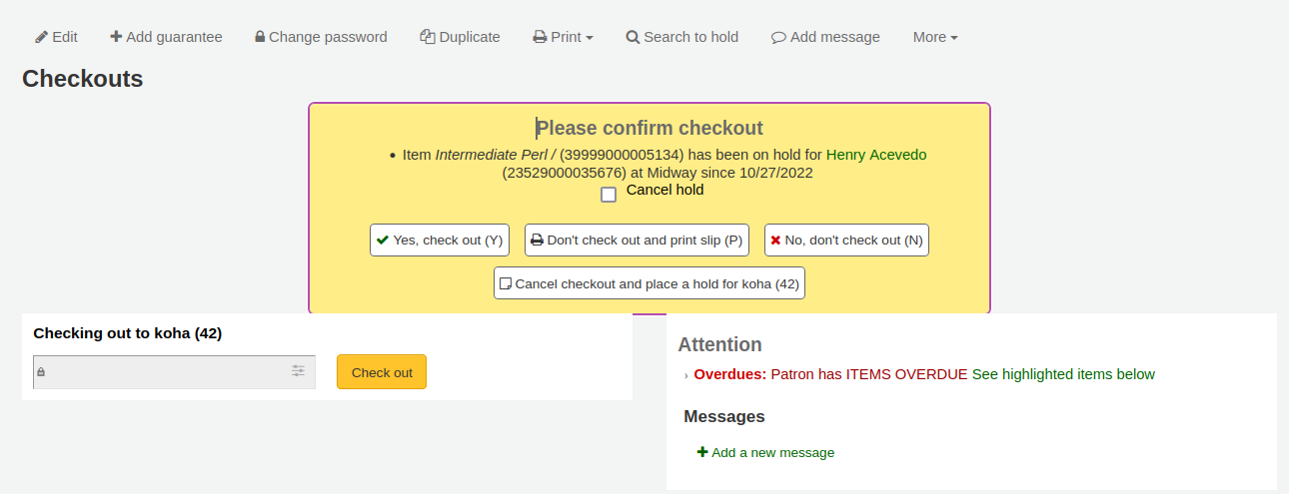Click the lock icon for Change password
1289x494 pixels.
(x=260, y=37)
